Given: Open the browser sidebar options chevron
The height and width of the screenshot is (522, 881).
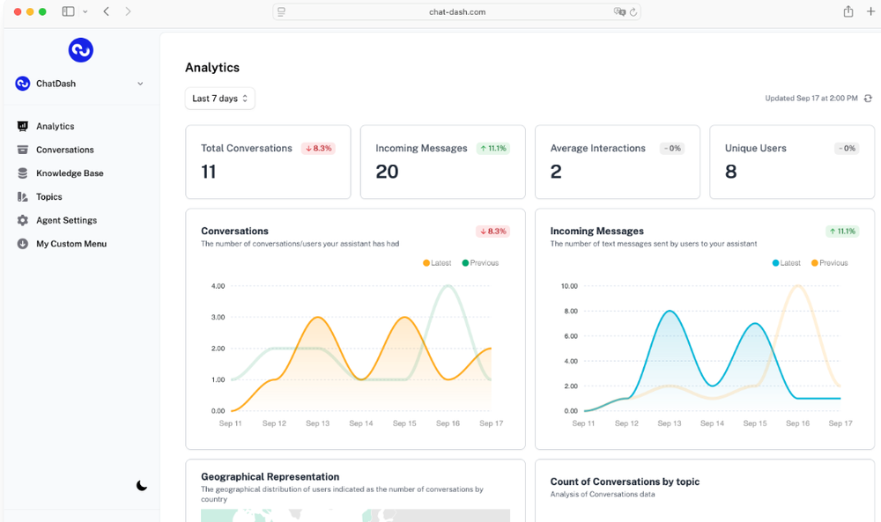Looking at the screenshot, I should 85,11.
